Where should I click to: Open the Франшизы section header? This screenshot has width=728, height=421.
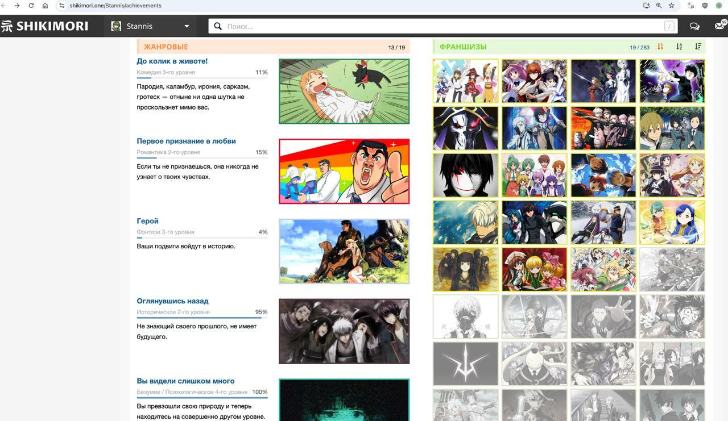click(x=463, y=47)
